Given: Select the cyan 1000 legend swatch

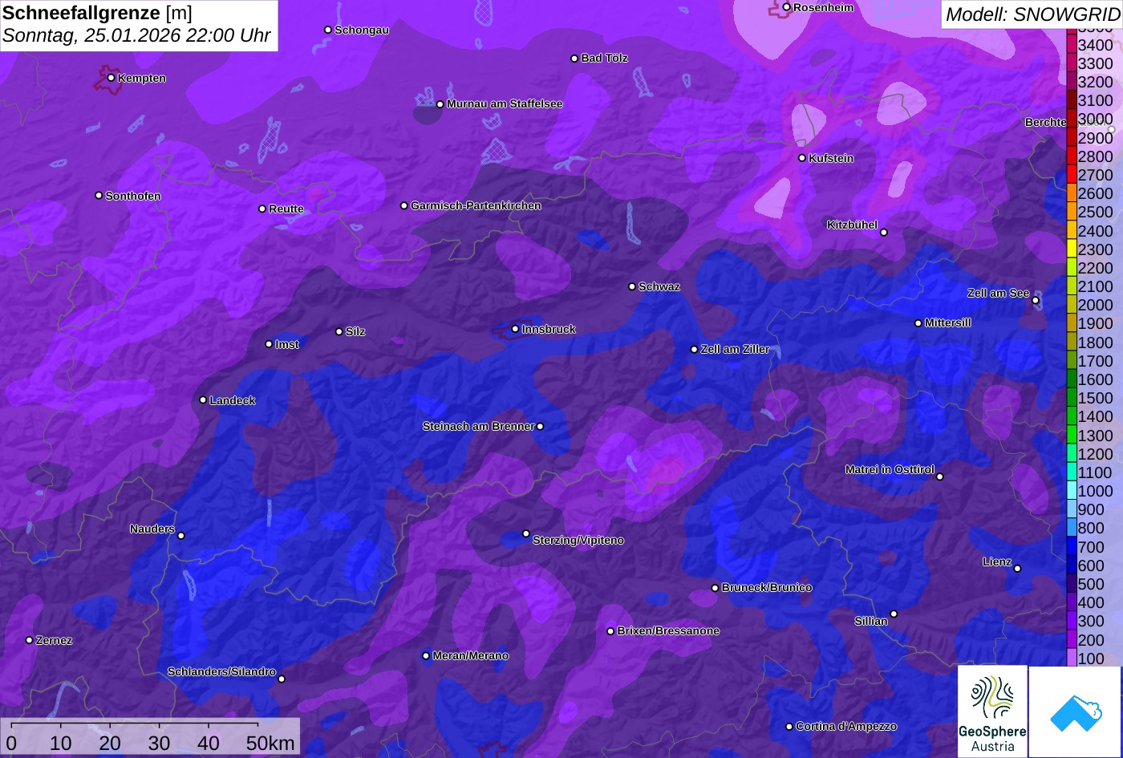Looking at the screenshot, I should pyautogui.click(x=1072, y=491).
